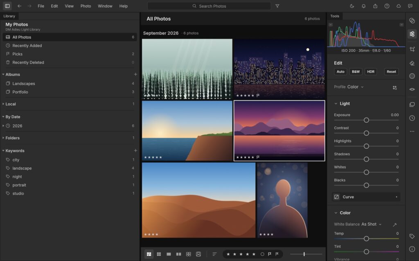
Task: Show photo Info panel icon
Action: point(412,249)
